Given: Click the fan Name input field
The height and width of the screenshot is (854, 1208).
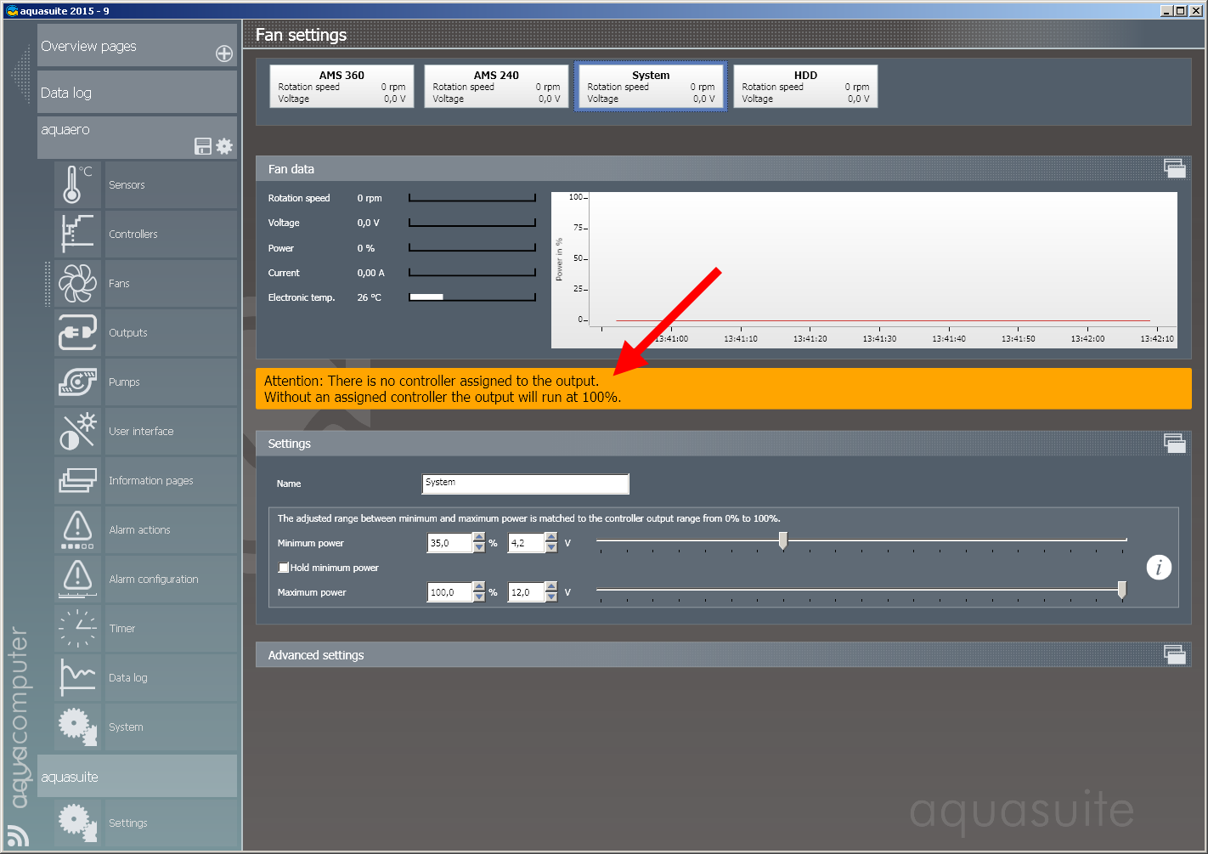Looking at the screenshot, I should (x=526, y=484).
